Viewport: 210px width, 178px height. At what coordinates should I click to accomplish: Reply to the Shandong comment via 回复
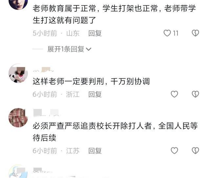coord(95,33)
